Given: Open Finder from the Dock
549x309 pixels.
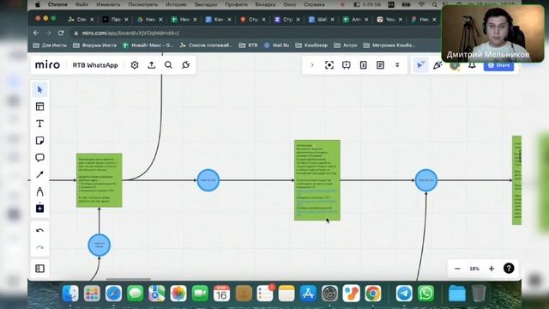Looking at the screenshot, I should pos(70,294).
